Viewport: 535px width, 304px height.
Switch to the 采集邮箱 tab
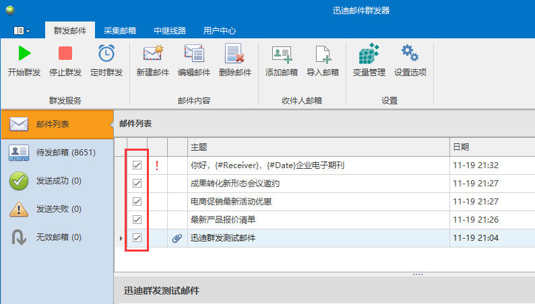click(x=120, y=31)
